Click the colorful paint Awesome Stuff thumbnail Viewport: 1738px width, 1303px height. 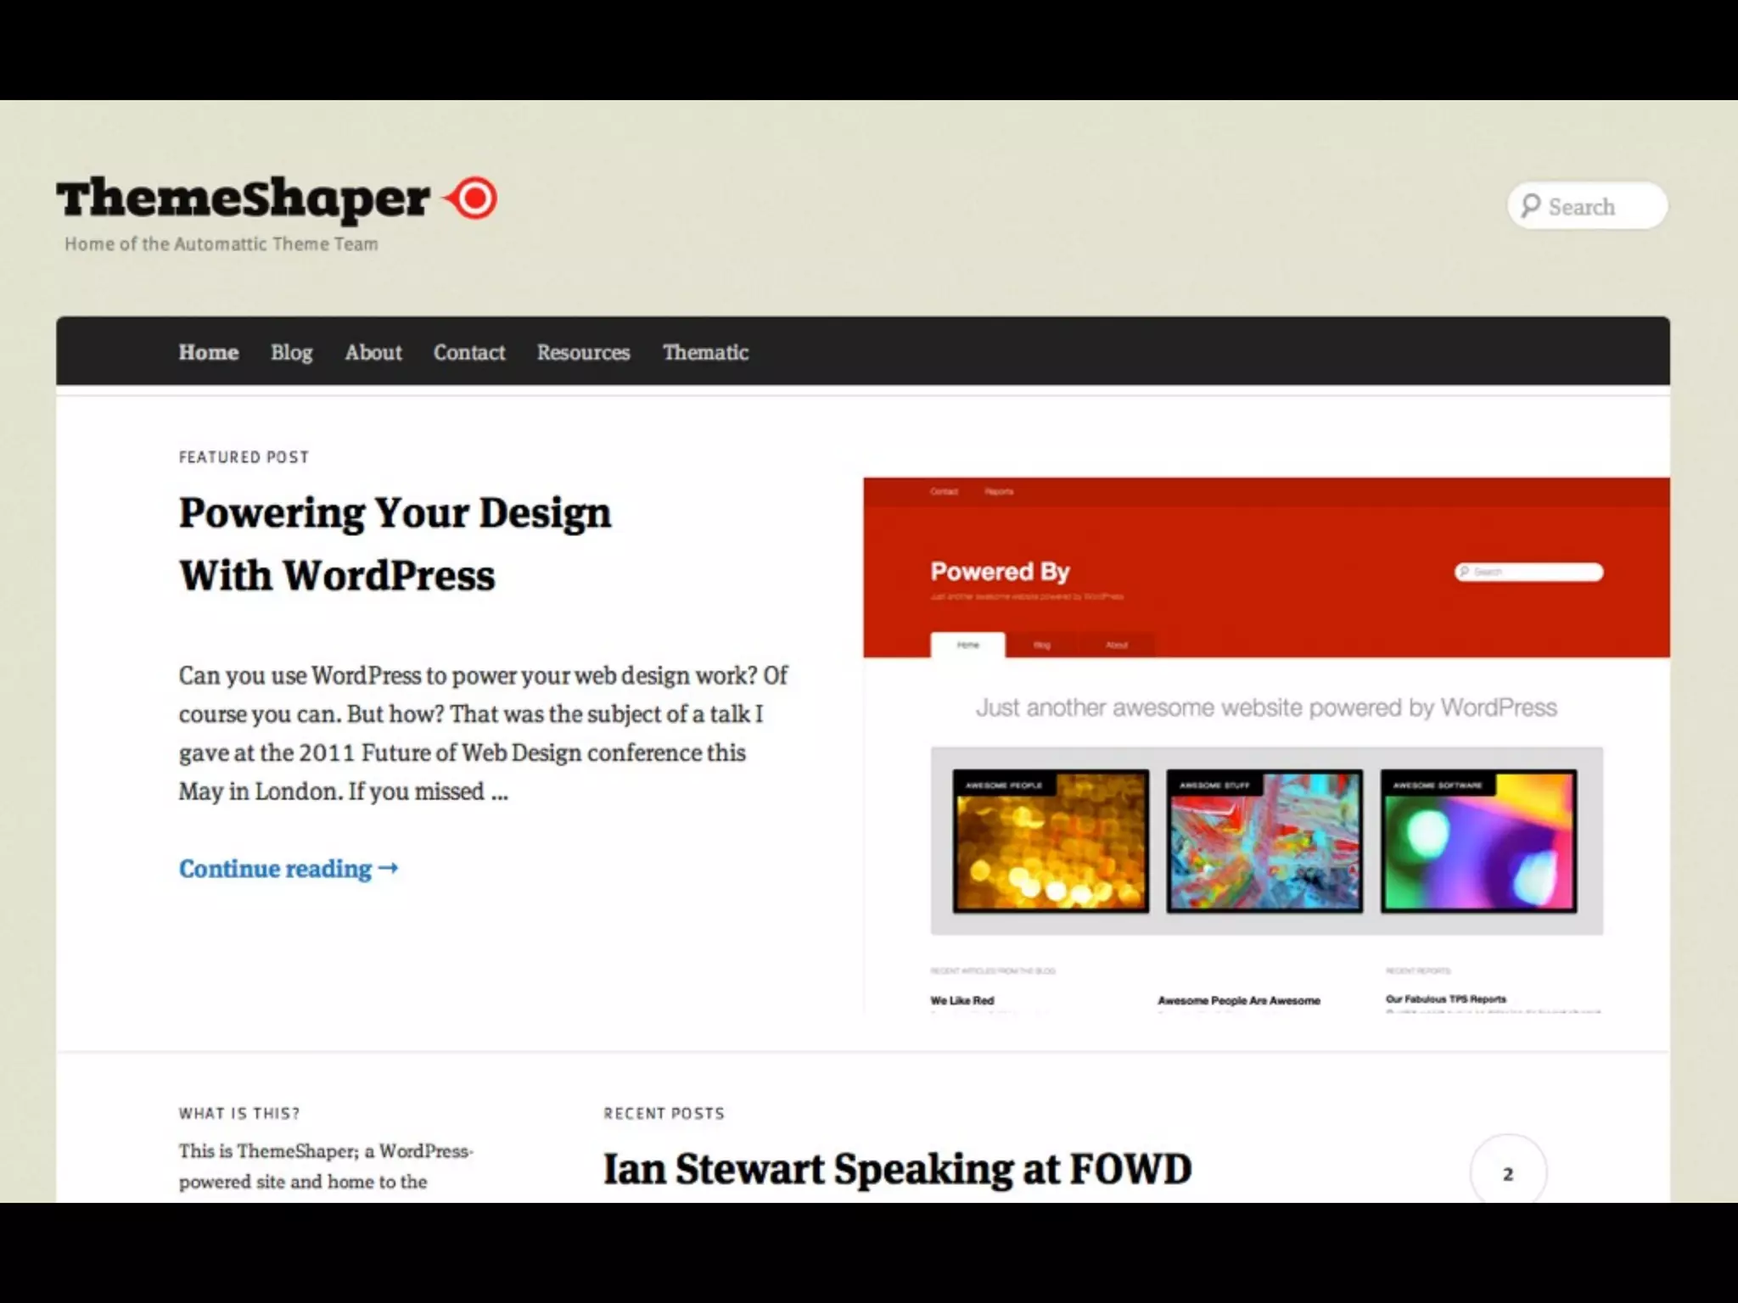[1264, 842]
